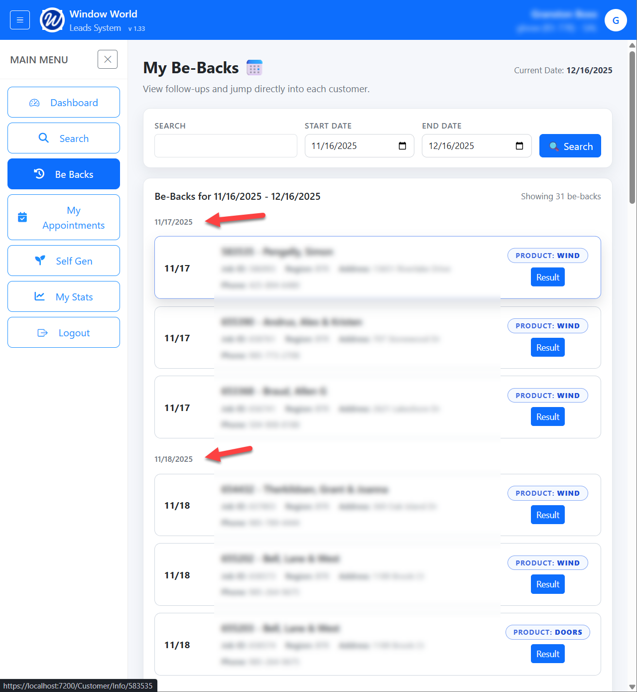Click the calendar icon beside My Be-Backs

pyautogui.click(x=255, y=67)
